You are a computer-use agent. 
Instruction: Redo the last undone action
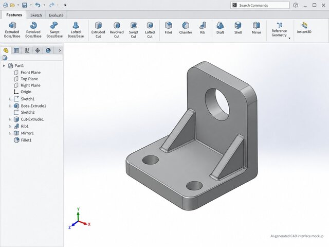point(51,5)
